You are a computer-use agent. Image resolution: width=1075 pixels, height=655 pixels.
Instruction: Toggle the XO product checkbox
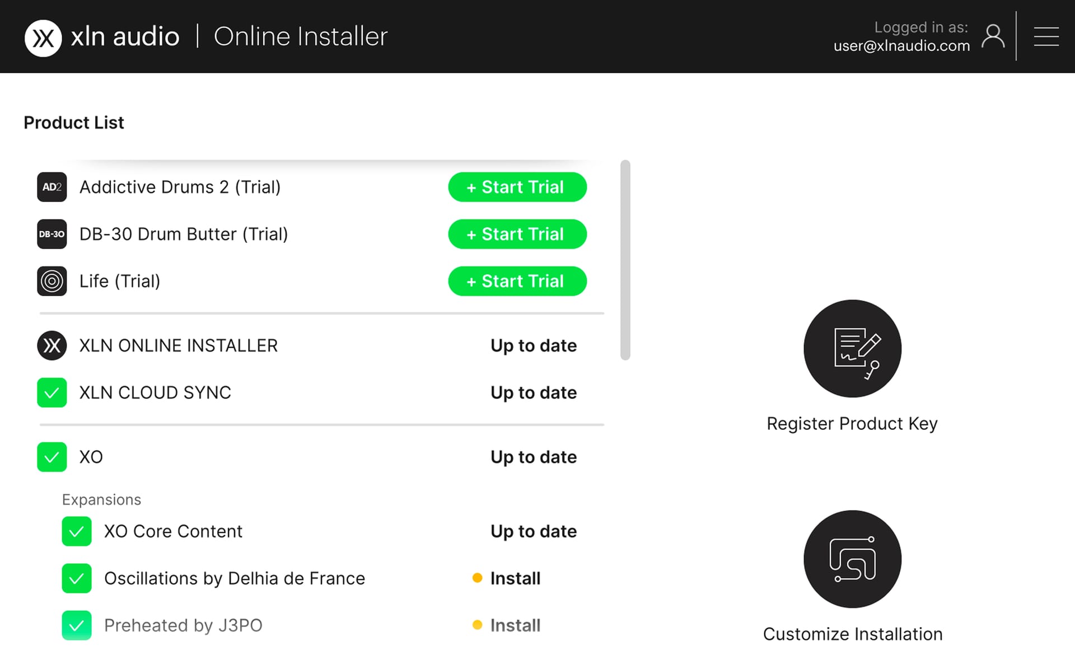[52, 457]
